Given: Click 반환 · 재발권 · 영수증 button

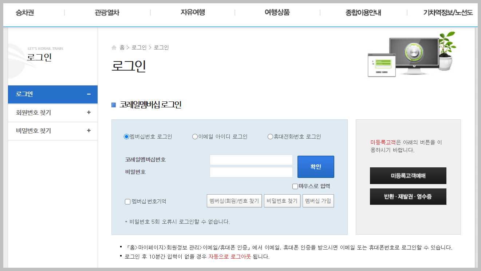Looking at the screenshot, I should tap(408, 196).
